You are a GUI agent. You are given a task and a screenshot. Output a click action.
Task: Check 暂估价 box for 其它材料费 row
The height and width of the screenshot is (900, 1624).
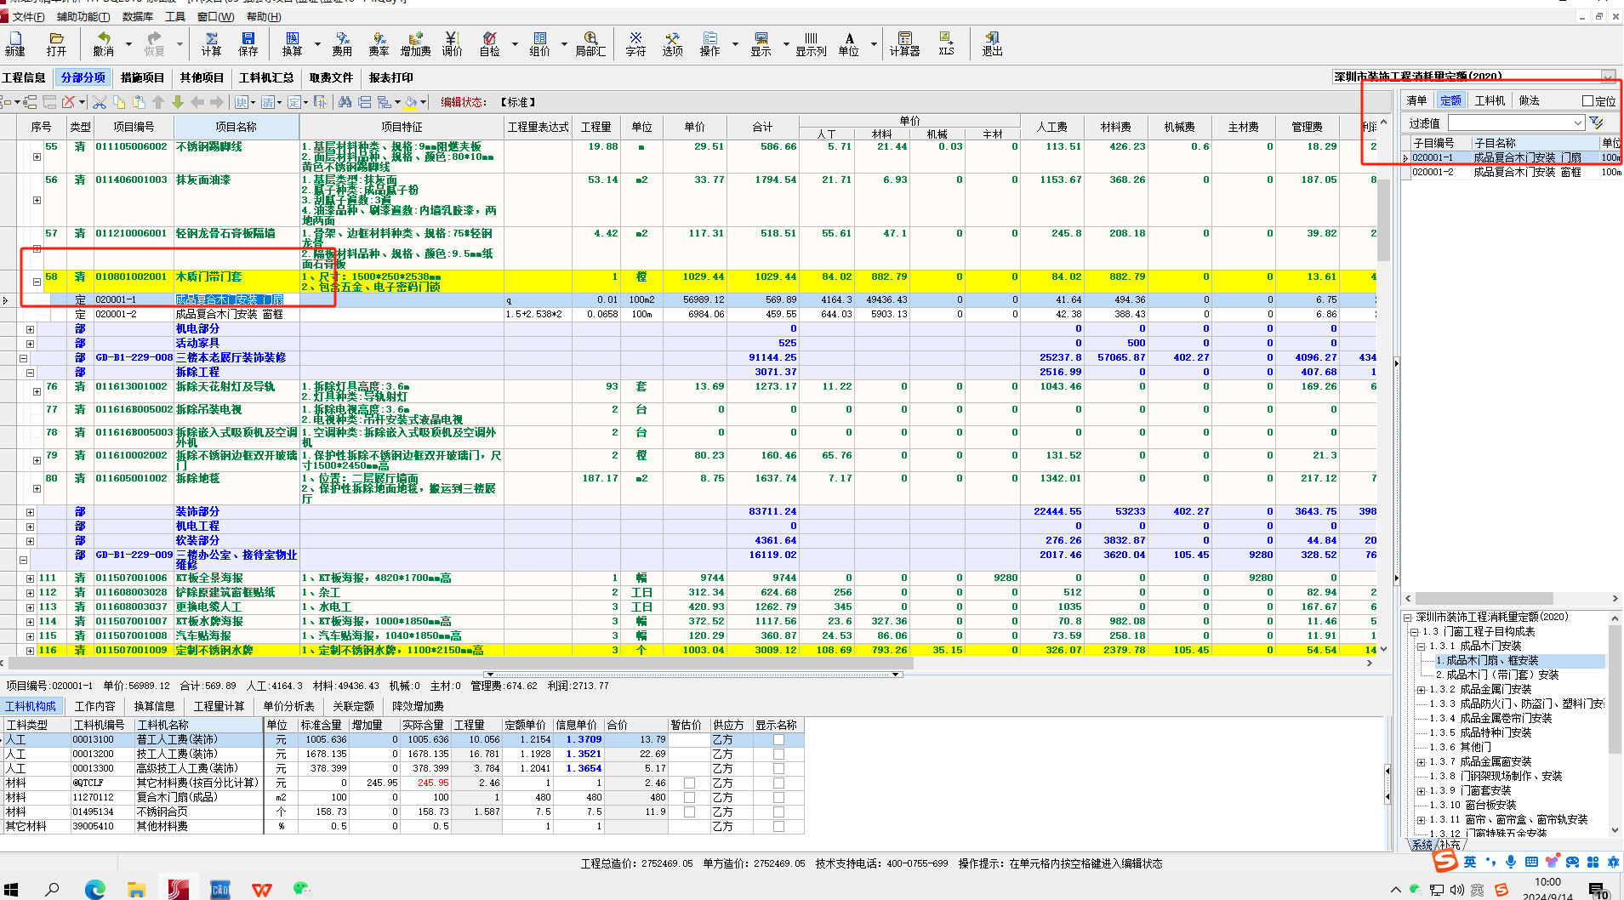[689, 783]
